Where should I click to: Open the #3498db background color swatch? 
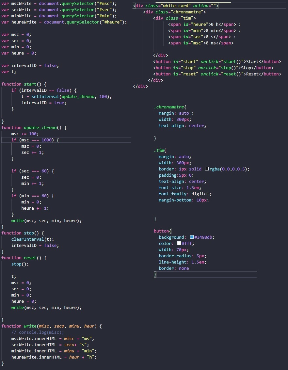tap(192, 237)
